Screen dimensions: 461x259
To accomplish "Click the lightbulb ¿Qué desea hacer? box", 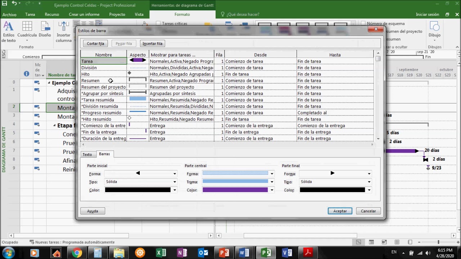I will pos(240,14).
